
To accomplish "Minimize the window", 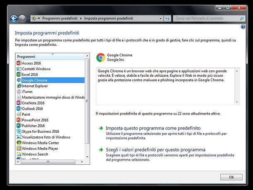I will [220, 7].
